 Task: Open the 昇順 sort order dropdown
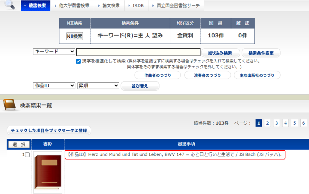[x=98, y=86]
